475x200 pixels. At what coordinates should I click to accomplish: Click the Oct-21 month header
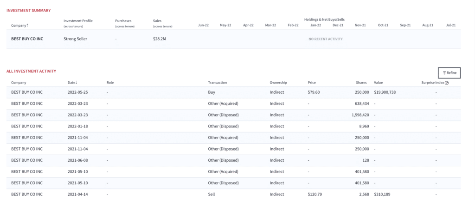[x=383, y=25]
